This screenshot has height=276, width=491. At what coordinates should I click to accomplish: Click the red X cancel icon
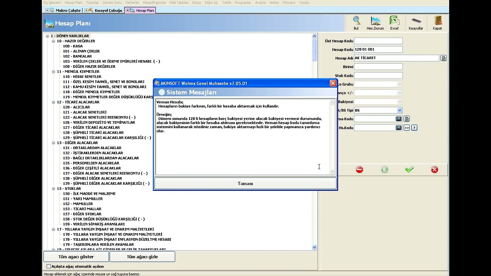click(434, 169)
